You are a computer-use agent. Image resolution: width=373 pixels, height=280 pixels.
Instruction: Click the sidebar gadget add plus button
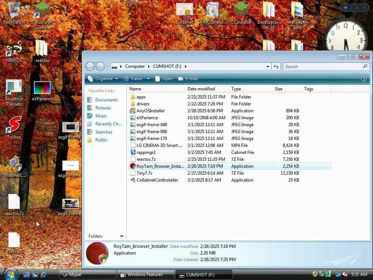click(x=346, y=8)
